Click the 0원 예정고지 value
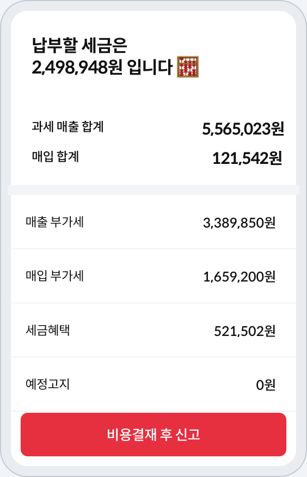The width and height of the screenshot is (307, 477). point(266,385)
